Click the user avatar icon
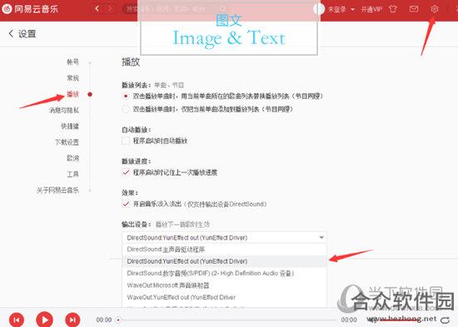Screen dimensions: 458x327 (319, 9)
